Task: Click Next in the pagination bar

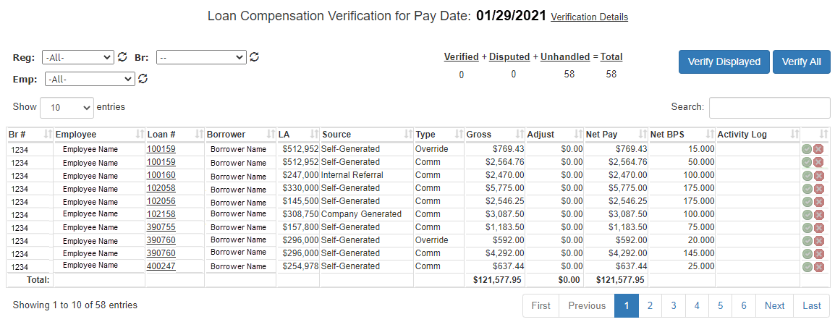Action: [x=774, y=306]
